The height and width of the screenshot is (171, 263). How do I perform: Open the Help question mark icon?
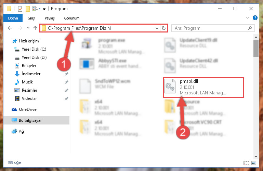click(255, 18)
